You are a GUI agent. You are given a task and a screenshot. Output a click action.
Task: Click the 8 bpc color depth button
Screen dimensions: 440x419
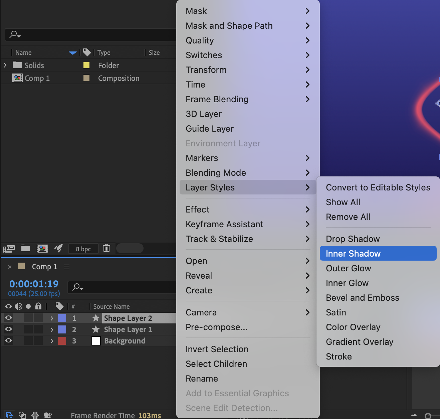[83, 249]
